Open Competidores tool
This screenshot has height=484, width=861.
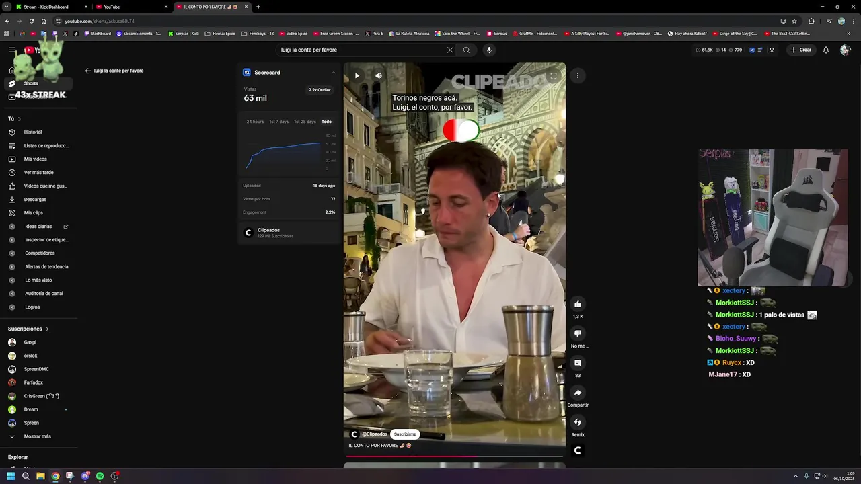coord(38,253)
